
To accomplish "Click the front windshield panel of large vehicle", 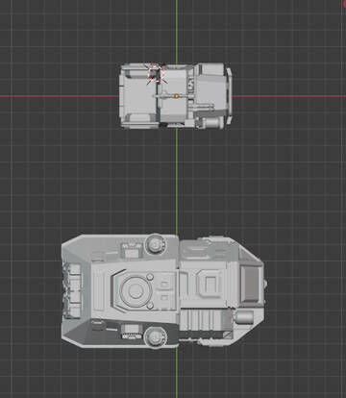I will [250, 284].
